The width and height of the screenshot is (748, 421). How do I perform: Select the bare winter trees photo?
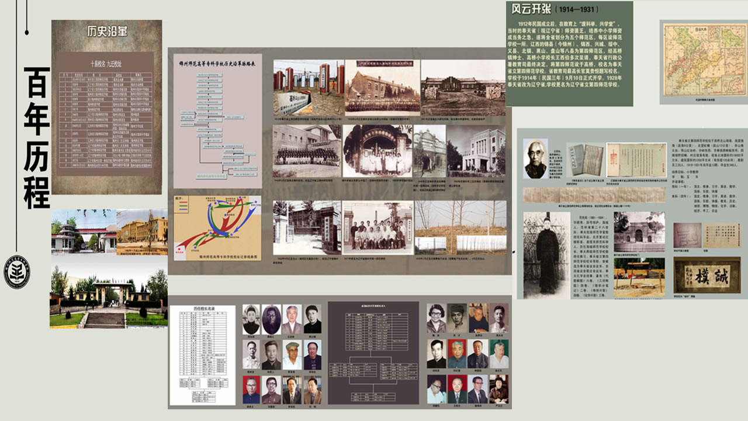[x=460, y=226]
